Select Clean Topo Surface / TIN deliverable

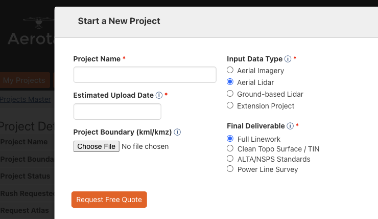click(230, 148)
